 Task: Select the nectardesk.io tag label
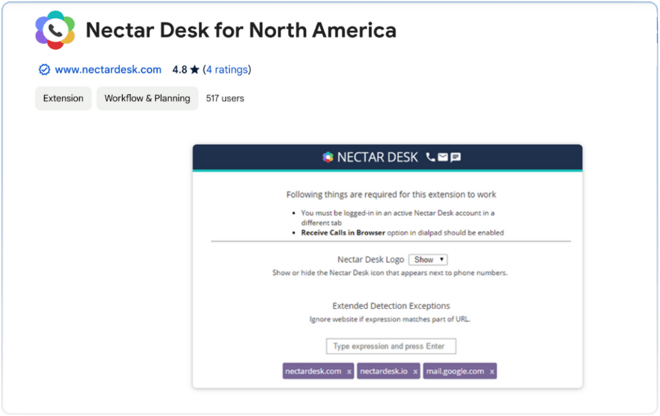[384, 371]
